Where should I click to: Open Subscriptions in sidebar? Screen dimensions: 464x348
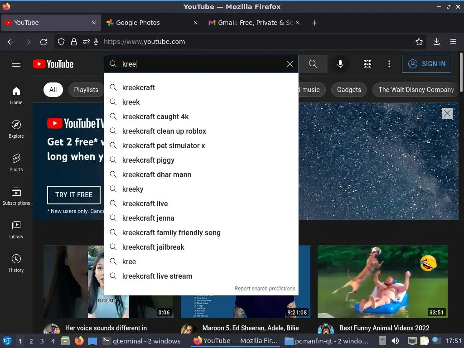(16, 196)
